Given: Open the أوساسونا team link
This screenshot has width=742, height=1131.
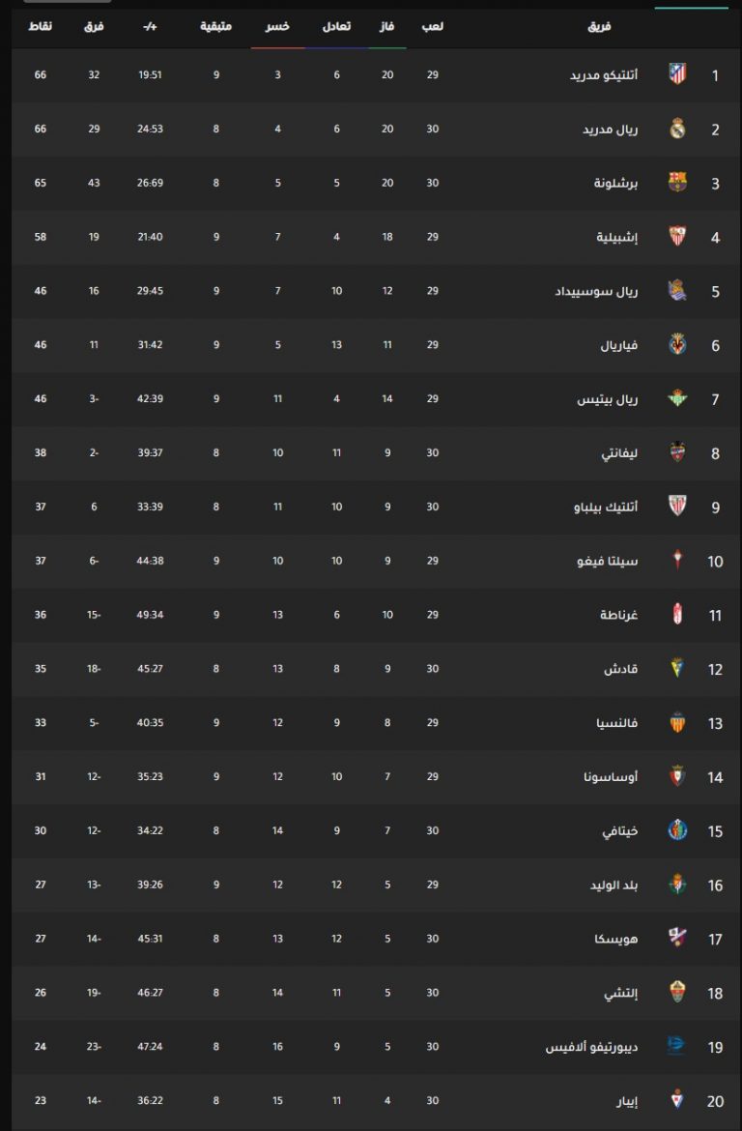Looking at the screenshot, I should [x=610, y=776].
